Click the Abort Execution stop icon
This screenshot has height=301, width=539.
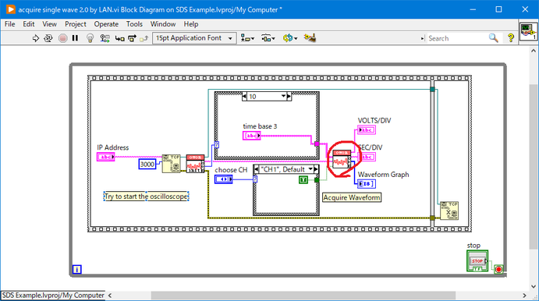click(x=62, y=38)
